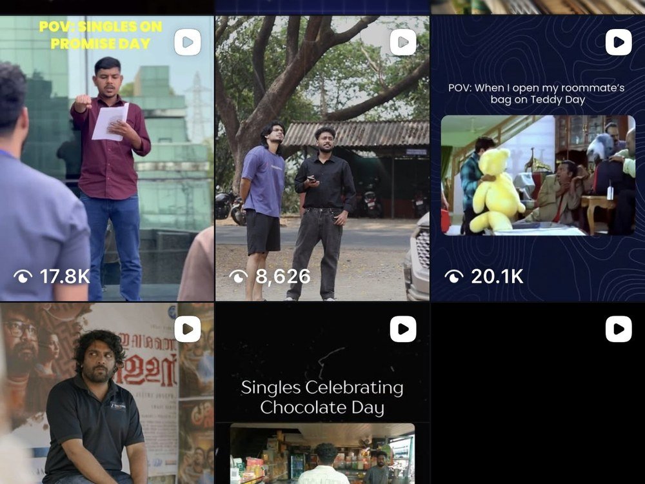Click the eye icon beside 17.8K

(23, 276)
